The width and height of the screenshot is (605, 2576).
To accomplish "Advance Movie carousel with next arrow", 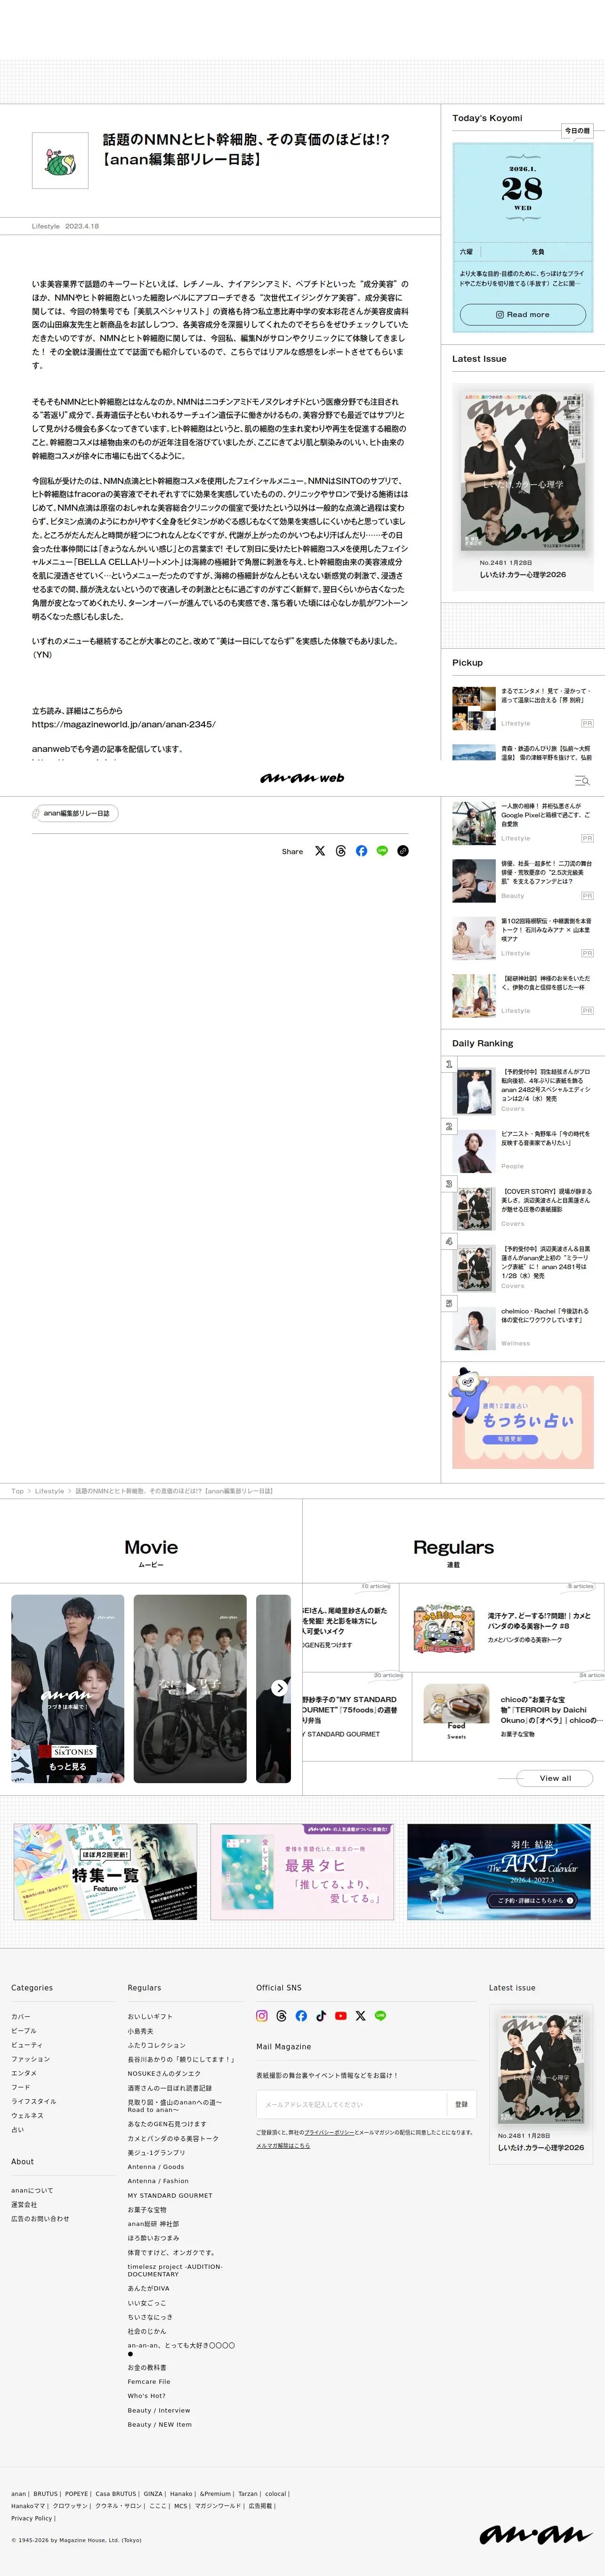I will pos(280,1688).
